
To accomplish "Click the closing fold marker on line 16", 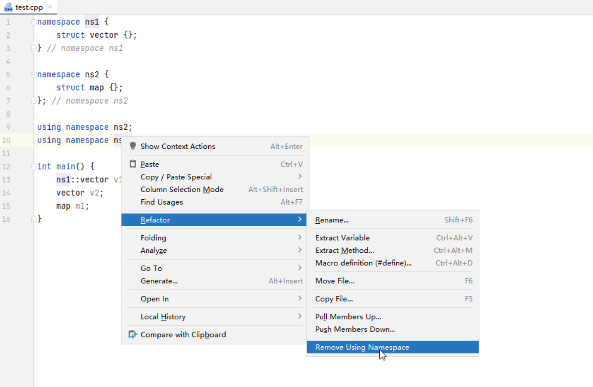I will [x=34, y=219].
